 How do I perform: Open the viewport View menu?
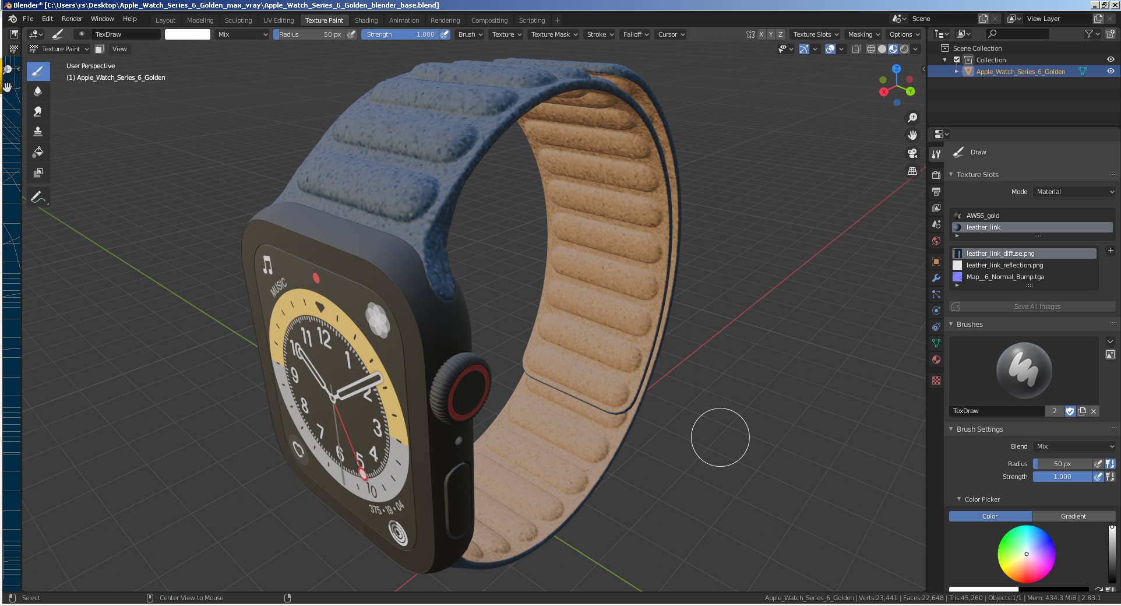pos(119,49)
